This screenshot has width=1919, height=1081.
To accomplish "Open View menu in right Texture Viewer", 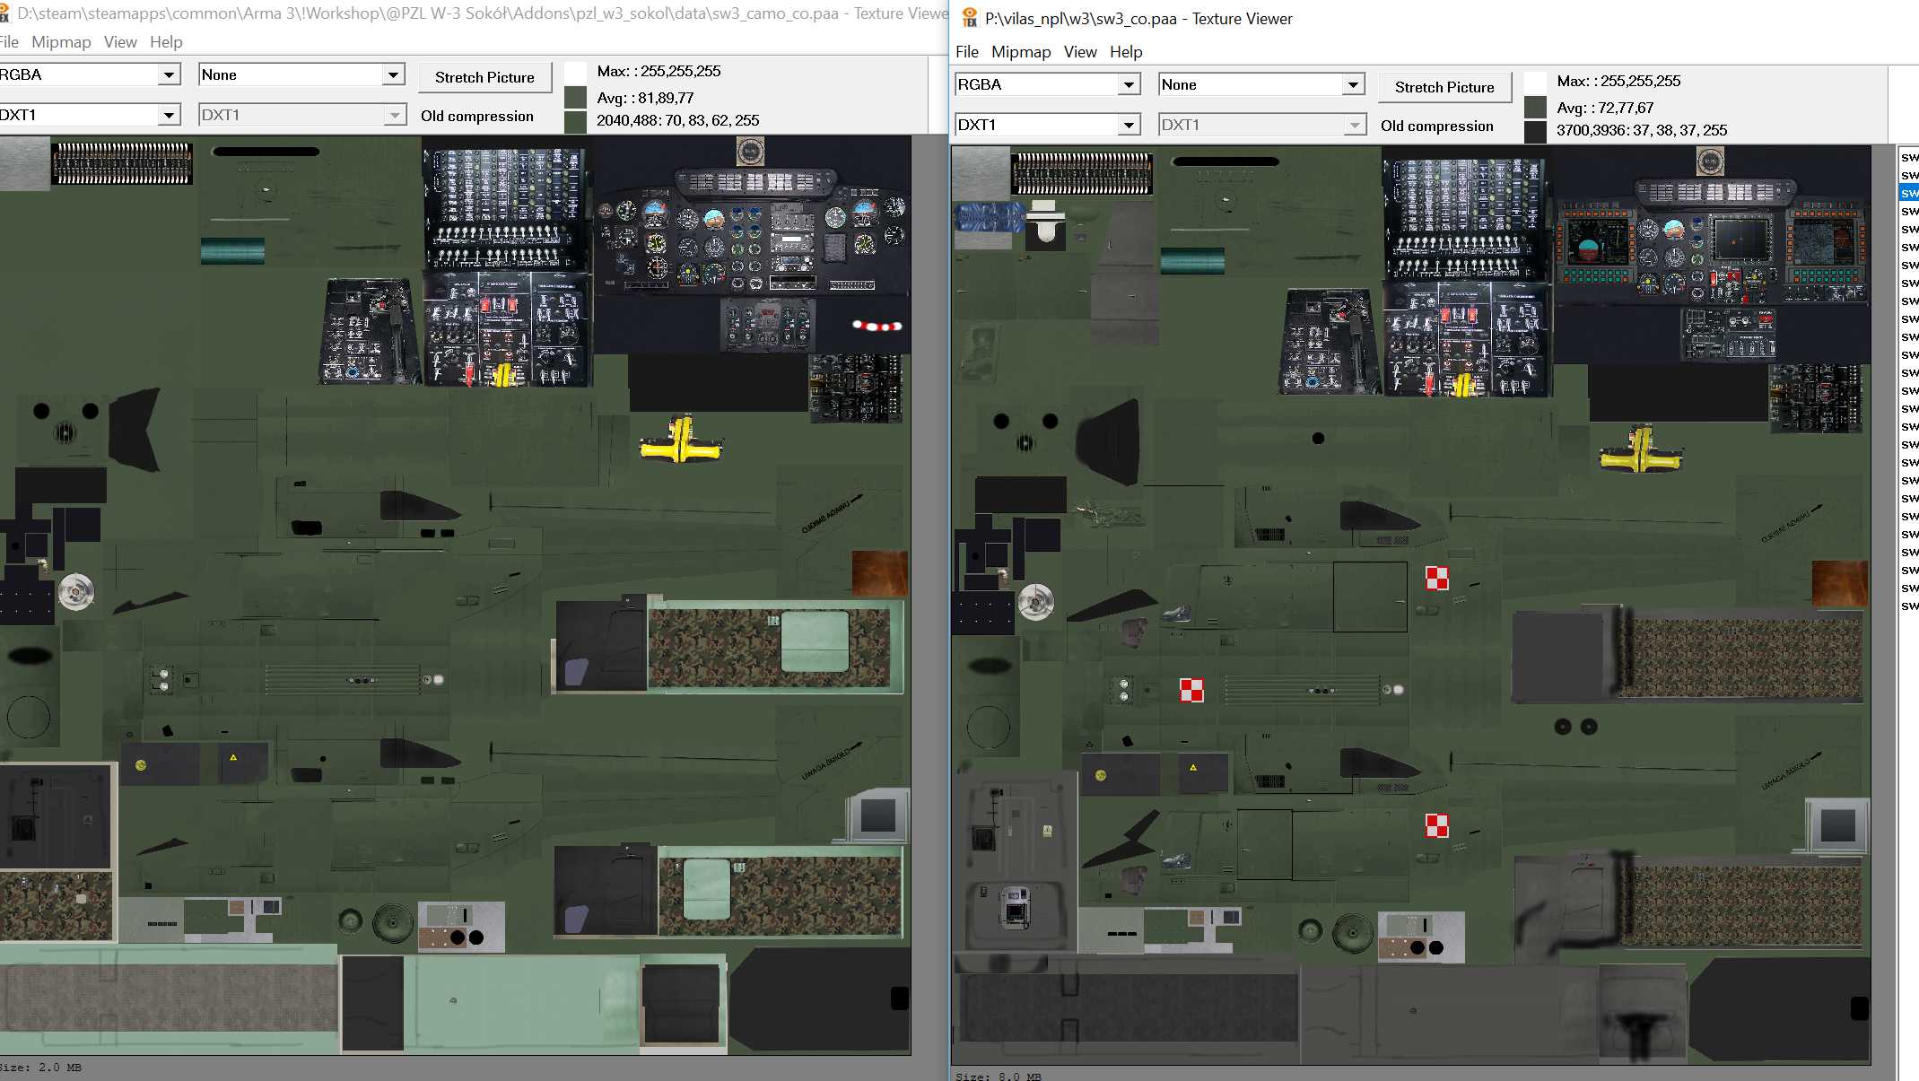I will click(1080, 52).
